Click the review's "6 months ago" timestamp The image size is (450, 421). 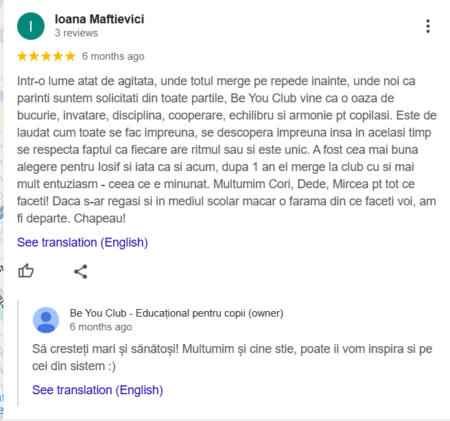[113, 56]
